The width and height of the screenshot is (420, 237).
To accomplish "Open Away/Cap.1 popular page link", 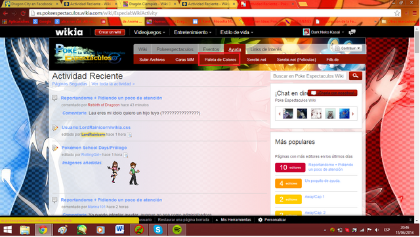I will (x=314, y=197).
